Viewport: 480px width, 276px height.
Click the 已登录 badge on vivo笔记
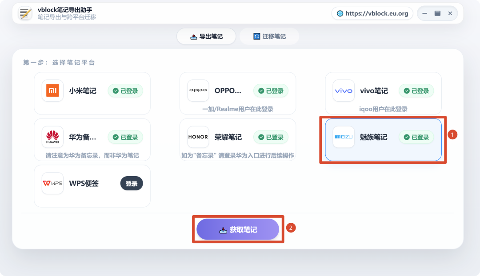[x=416, y=91]
